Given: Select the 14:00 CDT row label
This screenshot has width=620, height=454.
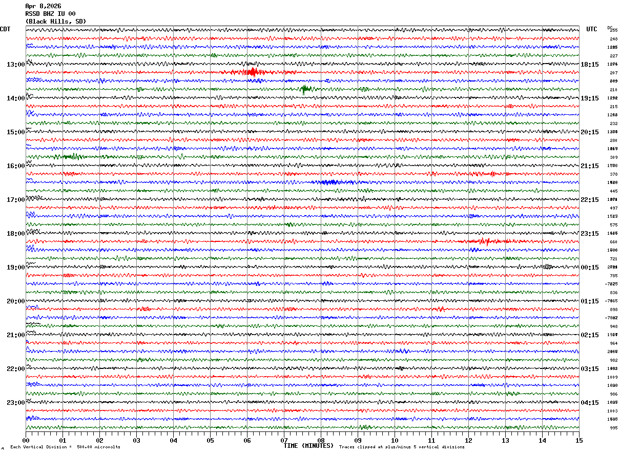Looking at the screenshot, I should click(x=16, y=98).
